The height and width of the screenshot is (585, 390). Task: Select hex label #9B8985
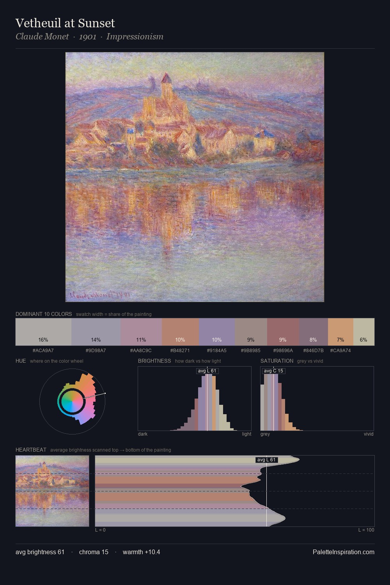tap(251, 351)
